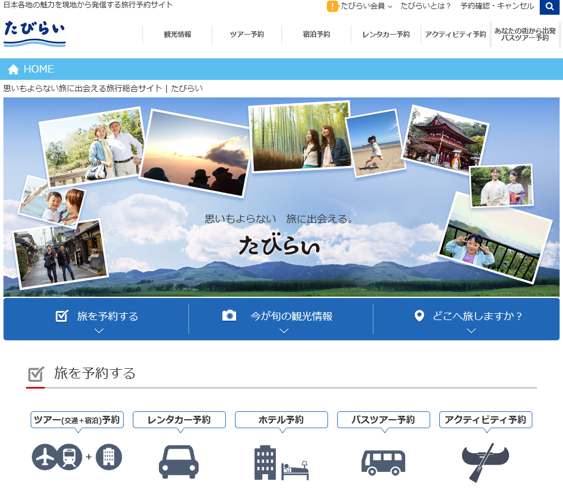Click the canoe and paddle activity icon
This screenshot has width=563, height=490.
(x=485, y=462)
